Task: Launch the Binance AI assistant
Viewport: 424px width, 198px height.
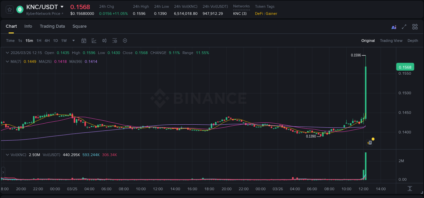Action: click(393, 27)
